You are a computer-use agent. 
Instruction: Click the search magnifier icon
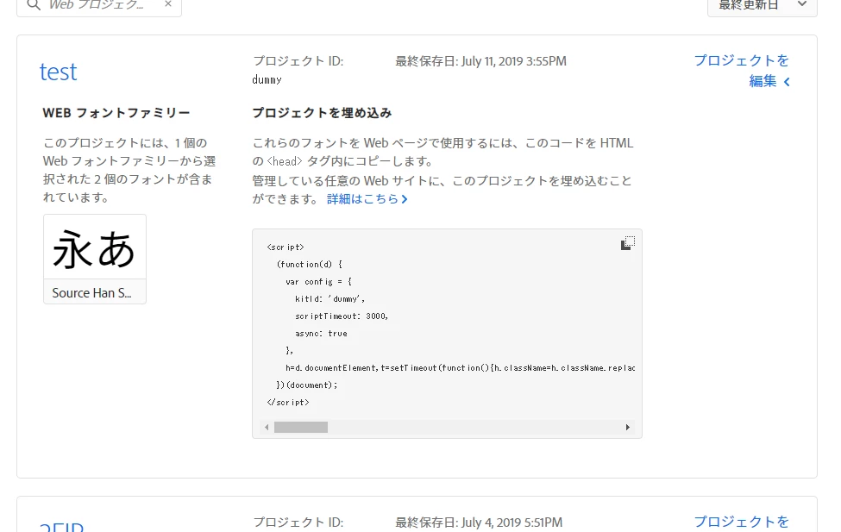click(34, 5)
